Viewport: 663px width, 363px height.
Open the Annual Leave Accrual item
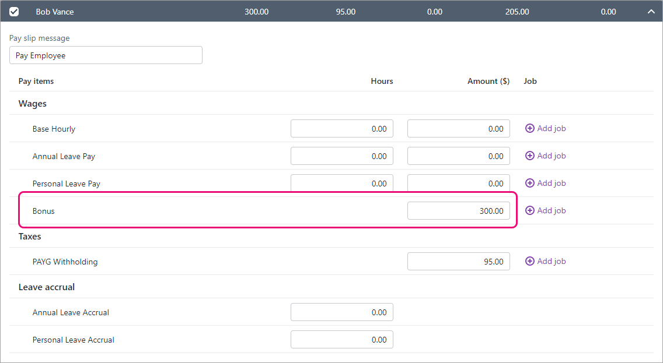[71, 312]
